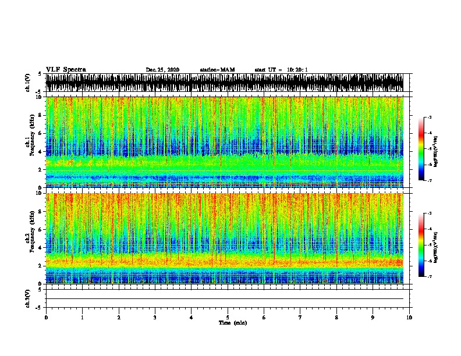The width and height of the screenshot is (461, 356).
Task: Click the time axis tick label "2"
Action: [x=119, y=318]
